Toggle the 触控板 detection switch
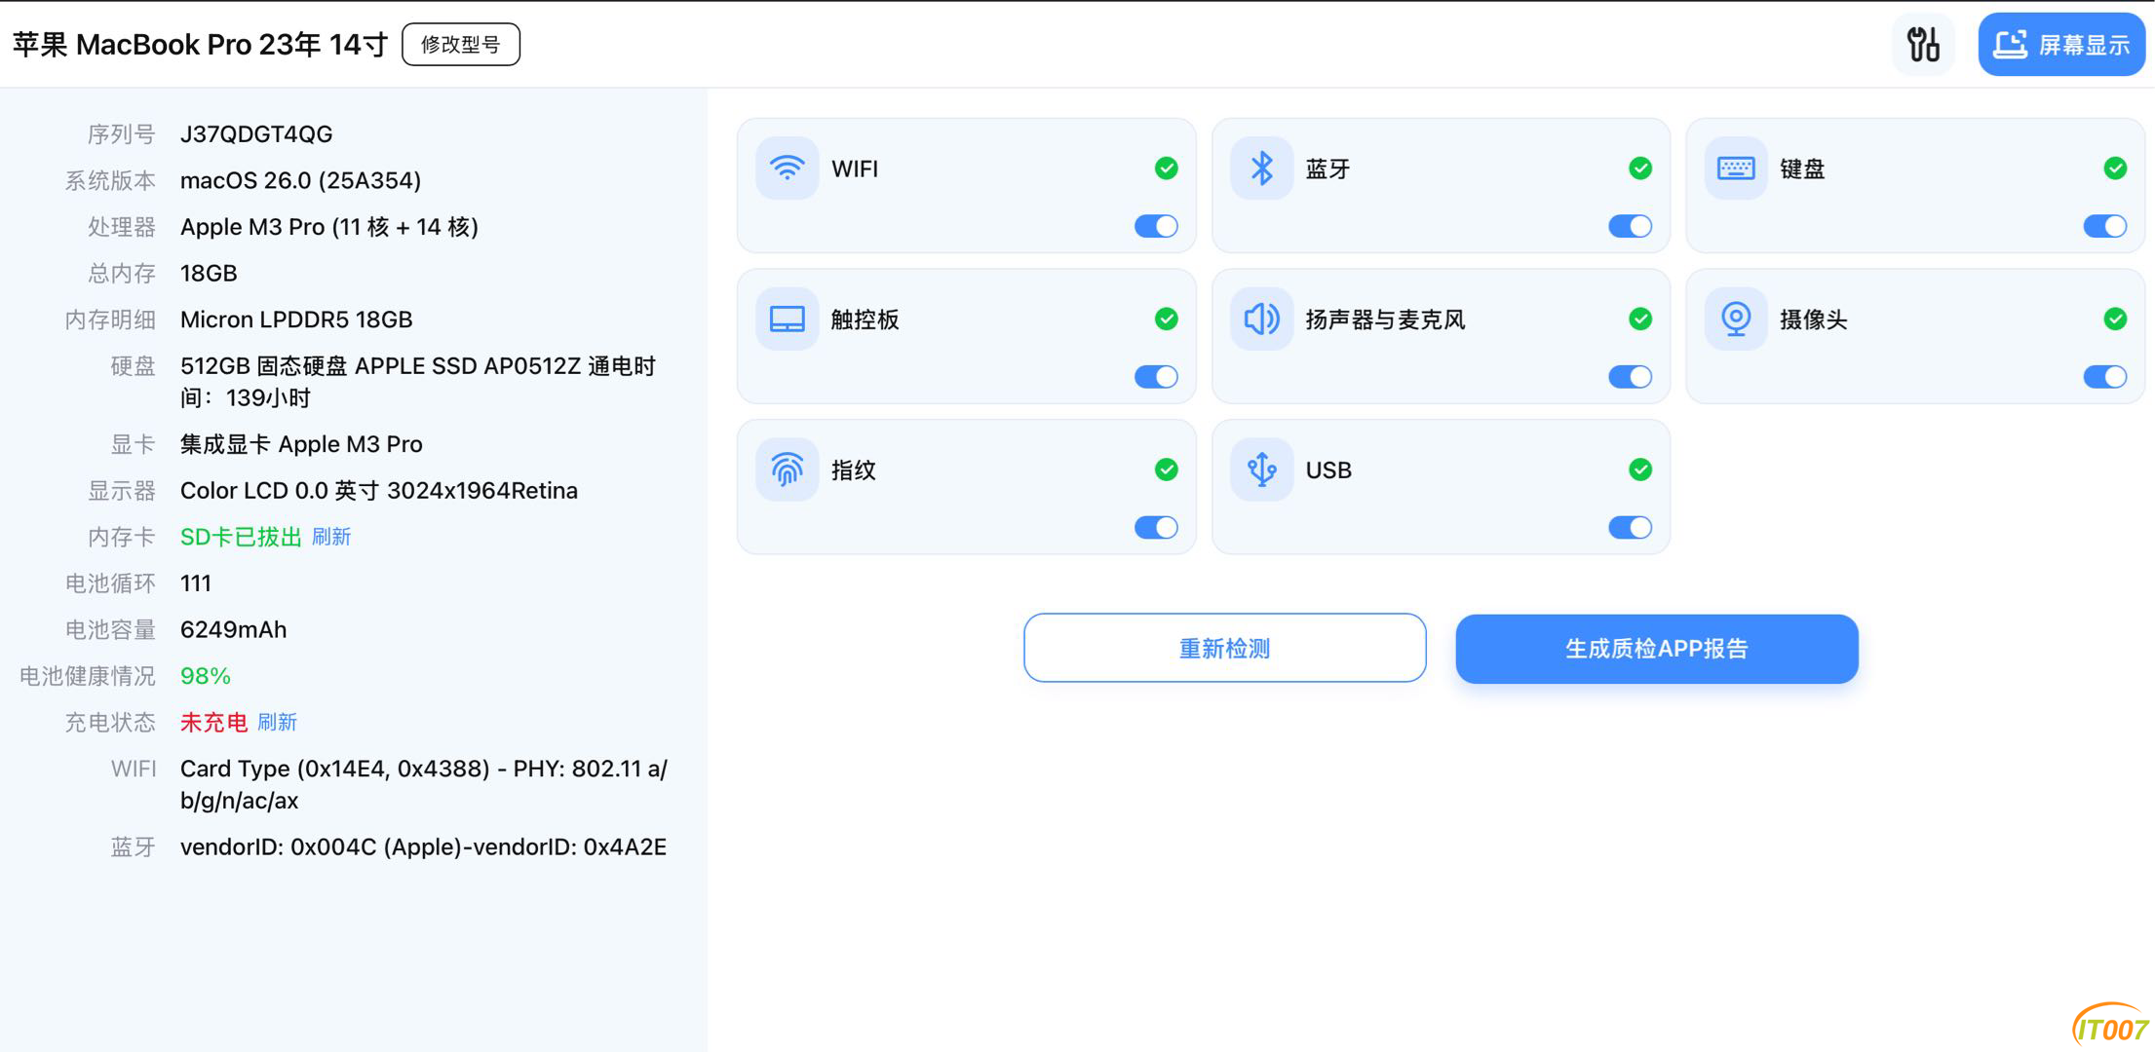The width and height of the screenshot is (2155, 1052). coord(1157,377)
